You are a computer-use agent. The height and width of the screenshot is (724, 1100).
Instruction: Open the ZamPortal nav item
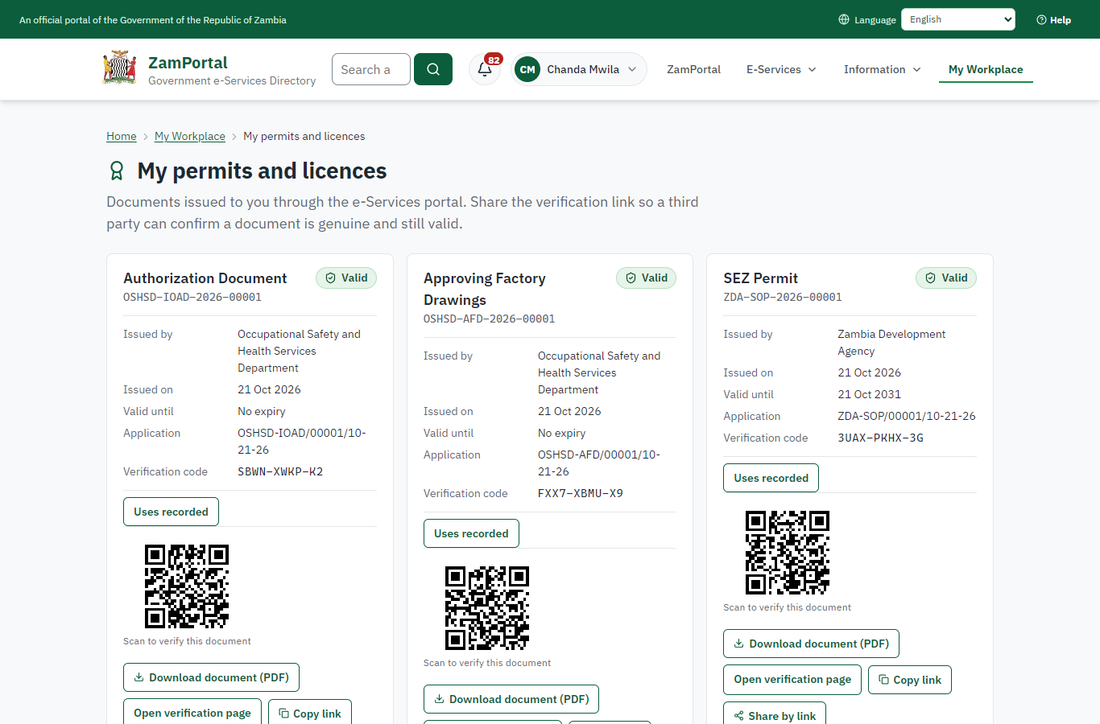pos(694,69)
